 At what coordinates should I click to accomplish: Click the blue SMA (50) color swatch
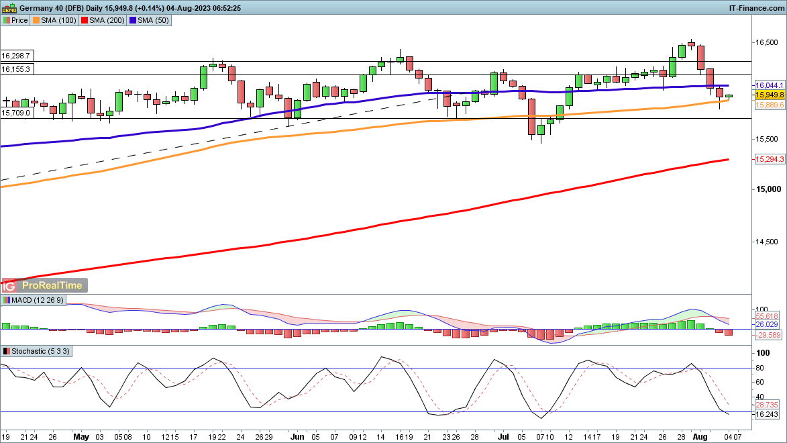(x=132, y=21)
